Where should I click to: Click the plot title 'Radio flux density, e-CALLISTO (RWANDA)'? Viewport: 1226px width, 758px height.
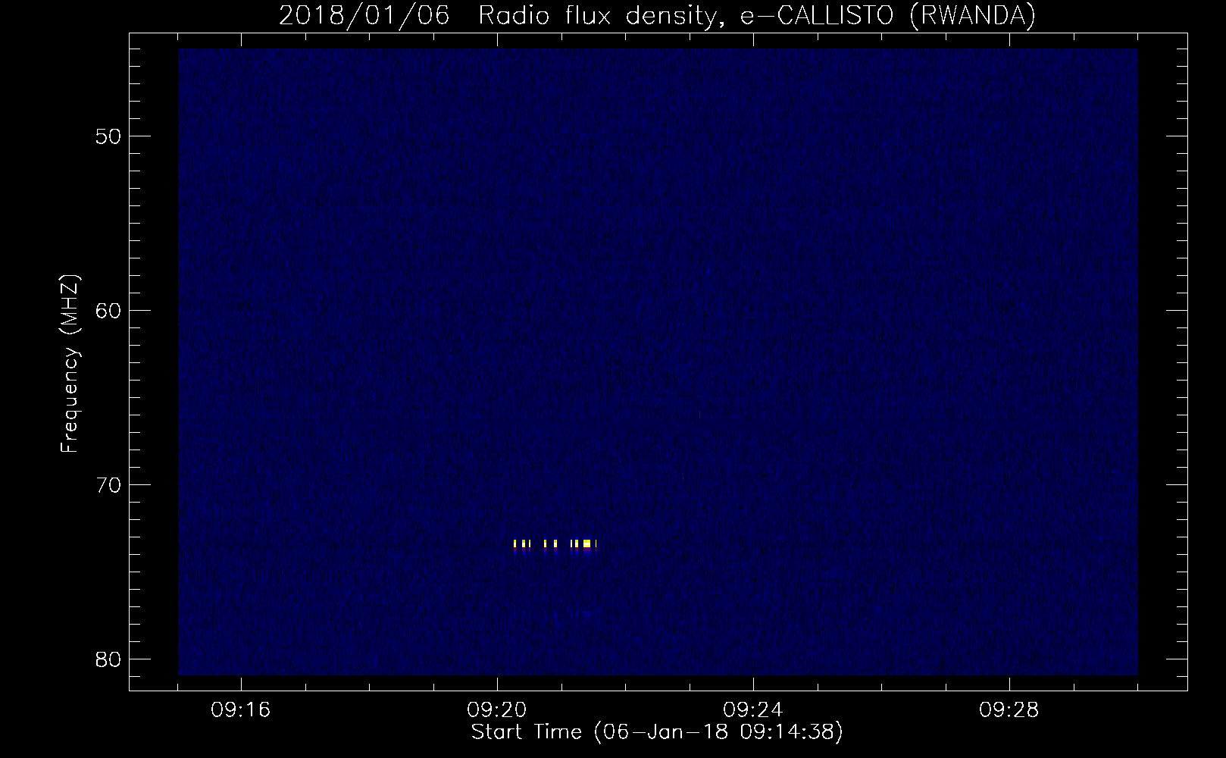(x=757, y=16)
